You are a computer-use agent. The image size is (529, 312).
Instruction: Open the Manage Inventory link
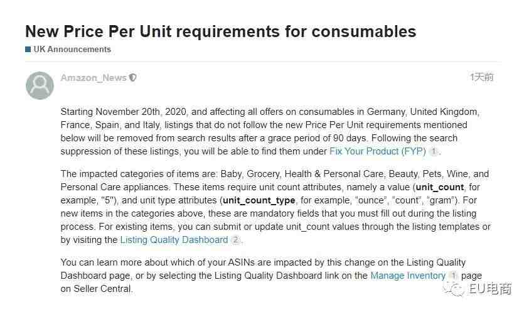408,276
